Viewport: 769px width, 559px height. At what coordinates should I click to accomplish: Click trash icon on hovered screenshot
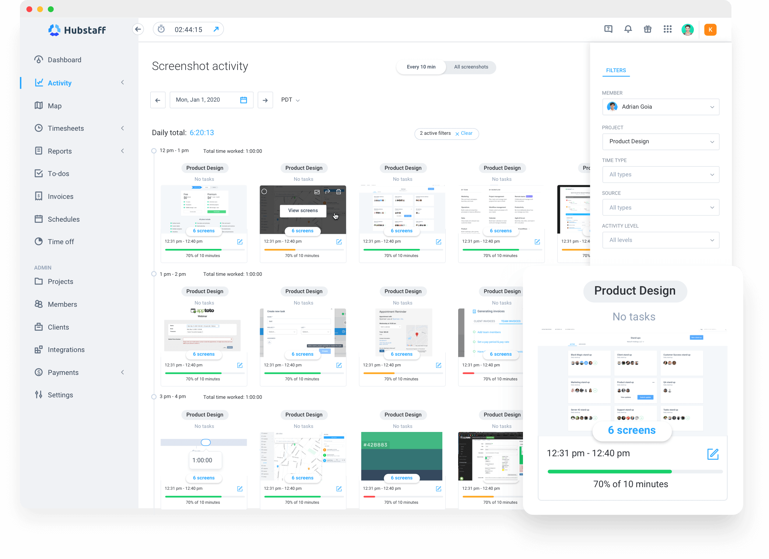[338, 191]
